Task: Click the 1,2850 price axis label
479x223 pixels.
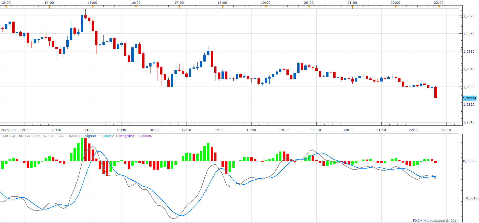Action: [469, 52]
